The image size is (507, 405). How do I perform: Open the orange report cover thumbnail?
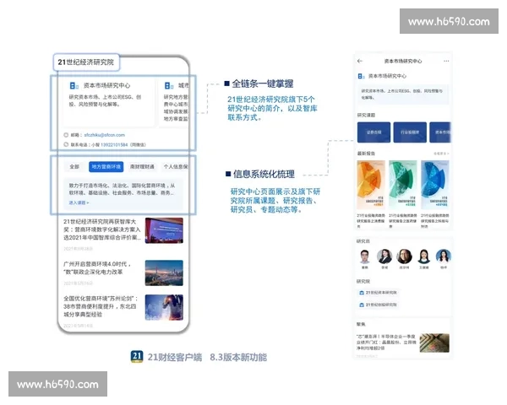click(371, 185)
